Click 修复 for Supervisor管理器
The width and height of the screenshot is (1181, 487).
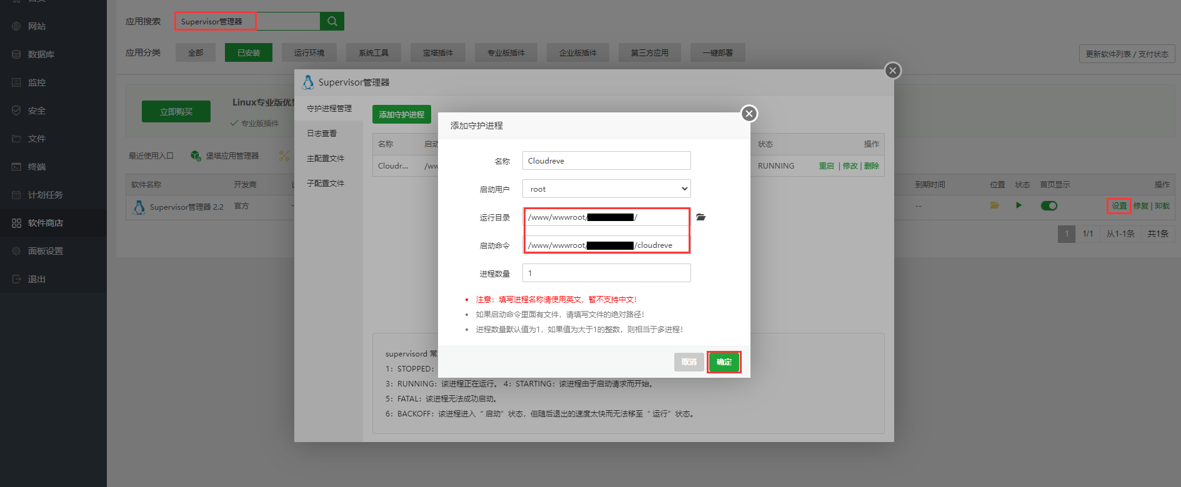[x=1141, y=206]
